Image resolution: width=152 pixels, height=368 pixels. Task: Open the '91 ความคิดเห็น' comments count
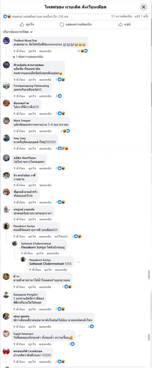coord(122,16)
